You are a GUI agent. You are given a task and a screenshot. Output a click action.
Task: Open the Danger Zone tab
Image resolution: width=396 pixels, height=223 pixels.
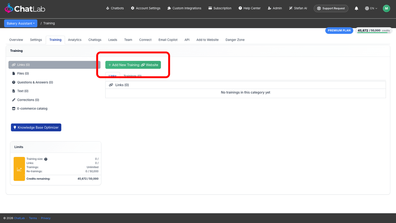pos(235,40)
